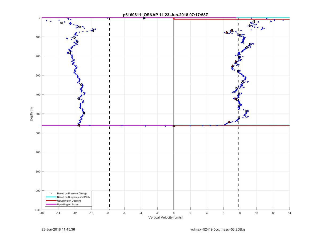Select the 'Depth [m]' axis label

click(31, 114)
